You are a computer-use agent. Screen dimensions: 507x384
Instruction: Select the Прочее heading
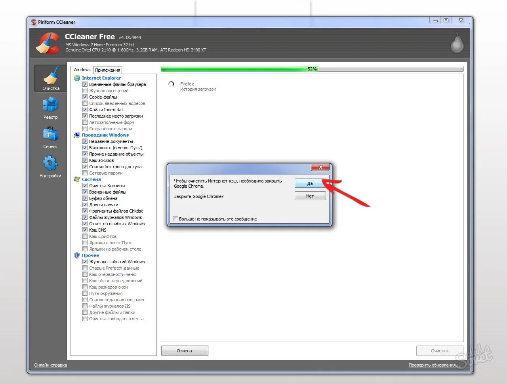point(90,255)
